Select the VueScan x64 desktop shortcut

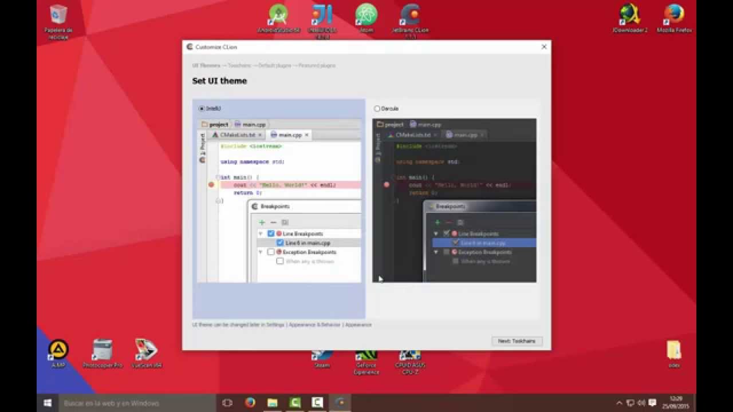147,354
